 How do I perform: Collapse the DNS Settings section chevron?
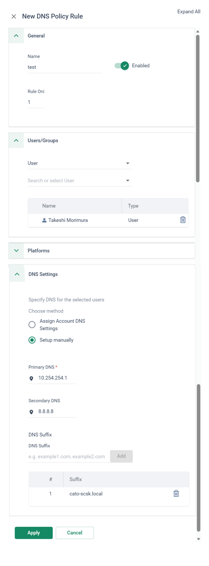(x=17, y=274)
